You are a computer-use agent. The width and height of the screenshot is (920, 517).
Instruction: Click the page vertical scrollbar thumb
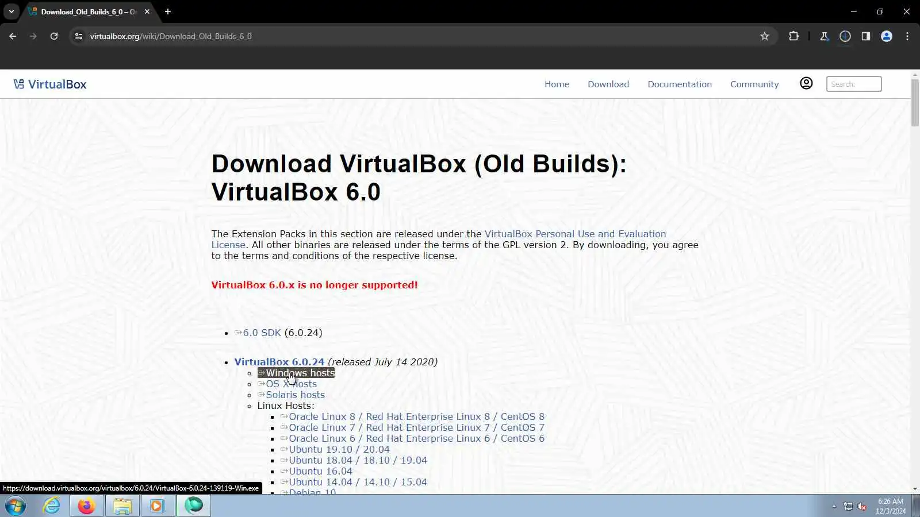click(915, 102)
